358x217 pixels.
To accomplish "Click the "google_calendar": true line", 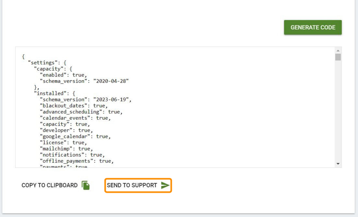I will (76, 136).
